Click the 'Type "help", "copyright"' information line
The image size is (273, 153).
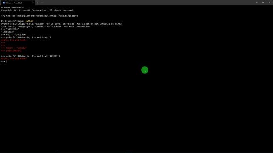click(46, 26)
